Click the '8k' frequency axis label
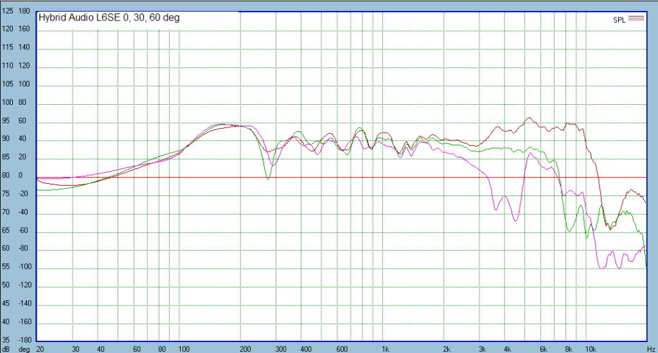Screen dimensions: 658x353 [569, 349]
